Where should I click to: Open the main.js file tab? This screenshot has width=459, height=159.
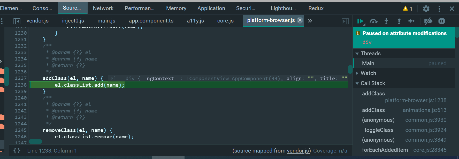(x=106, y=21)
